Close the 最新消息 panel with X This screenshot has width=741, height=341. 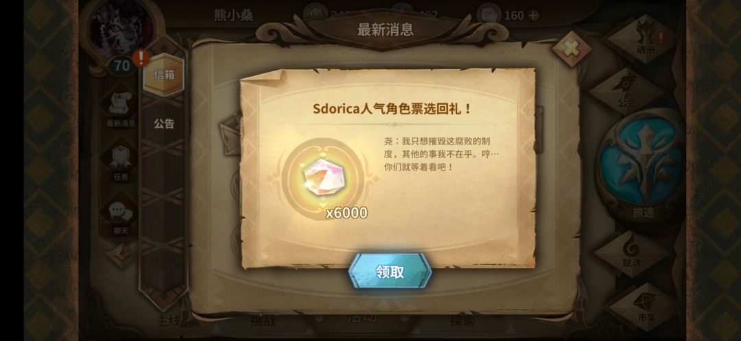572,49
